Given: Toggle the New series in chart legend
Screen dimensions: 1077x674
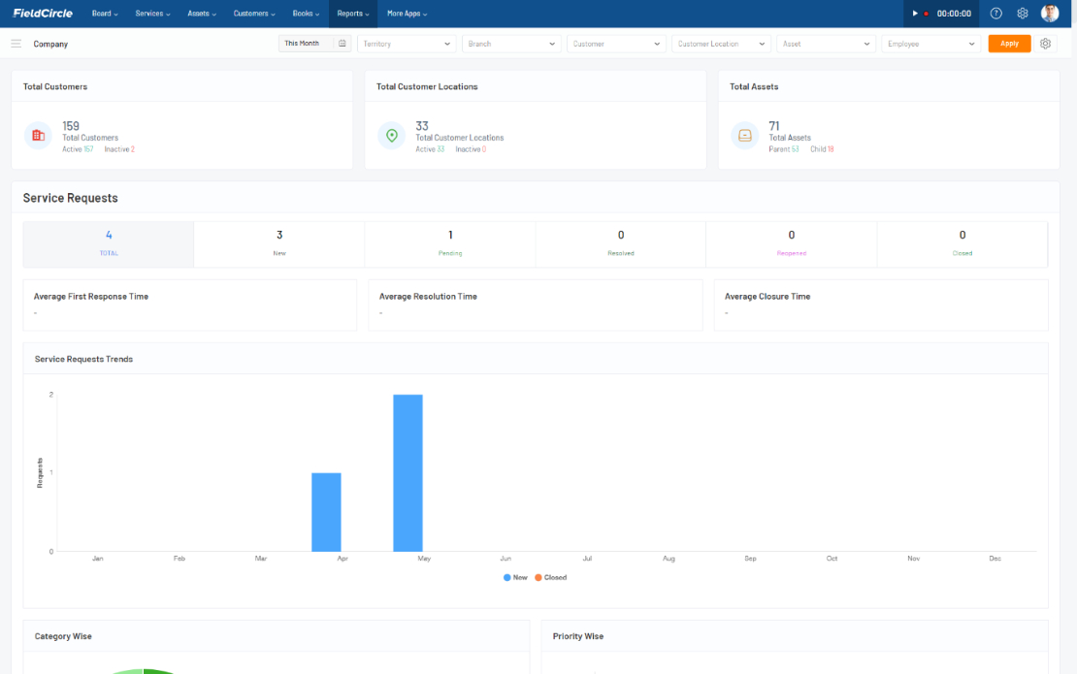Looking at the screenshot, I should [x=515, y=577].
